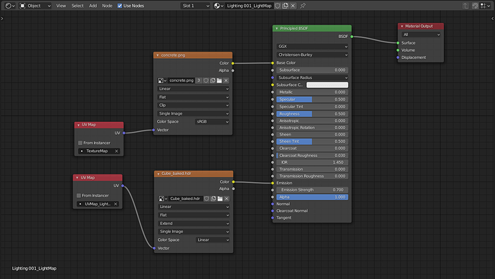
Task: Pin the node tree with pin icon
Action: tap(303, 6)
